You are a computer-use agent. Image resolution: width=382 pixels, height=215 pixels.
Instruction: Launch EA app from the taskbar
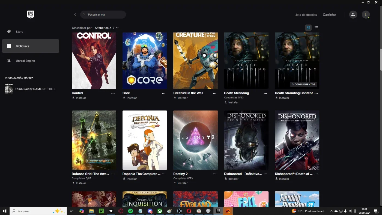(x=228, y=211)
